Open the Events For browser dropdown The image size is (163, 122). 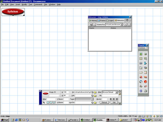122,24
